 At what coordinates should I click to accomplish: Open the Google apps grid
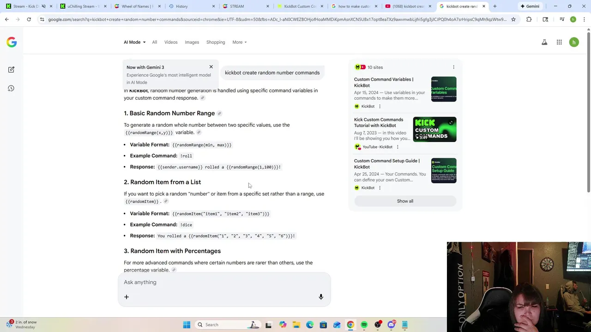point(559,42)
